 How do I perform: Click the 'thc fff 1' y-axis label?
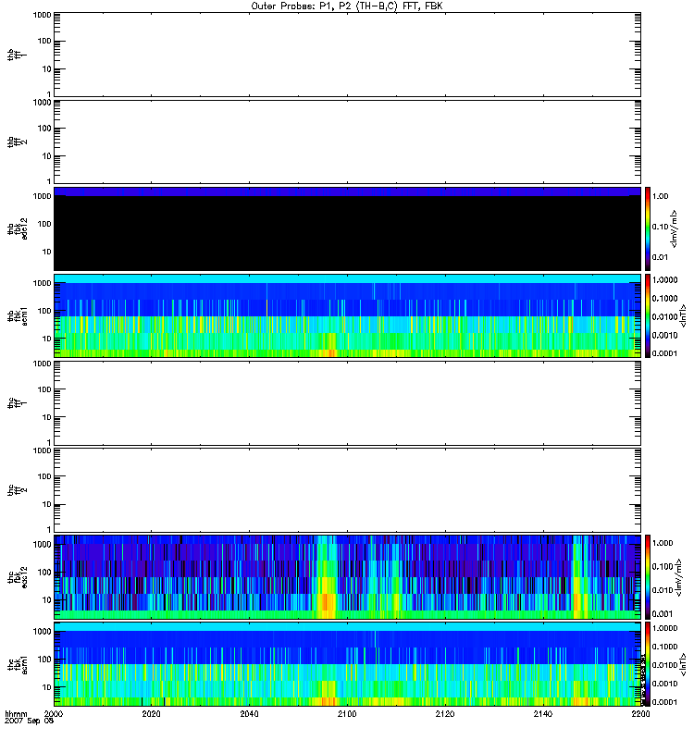click(17, 403)
